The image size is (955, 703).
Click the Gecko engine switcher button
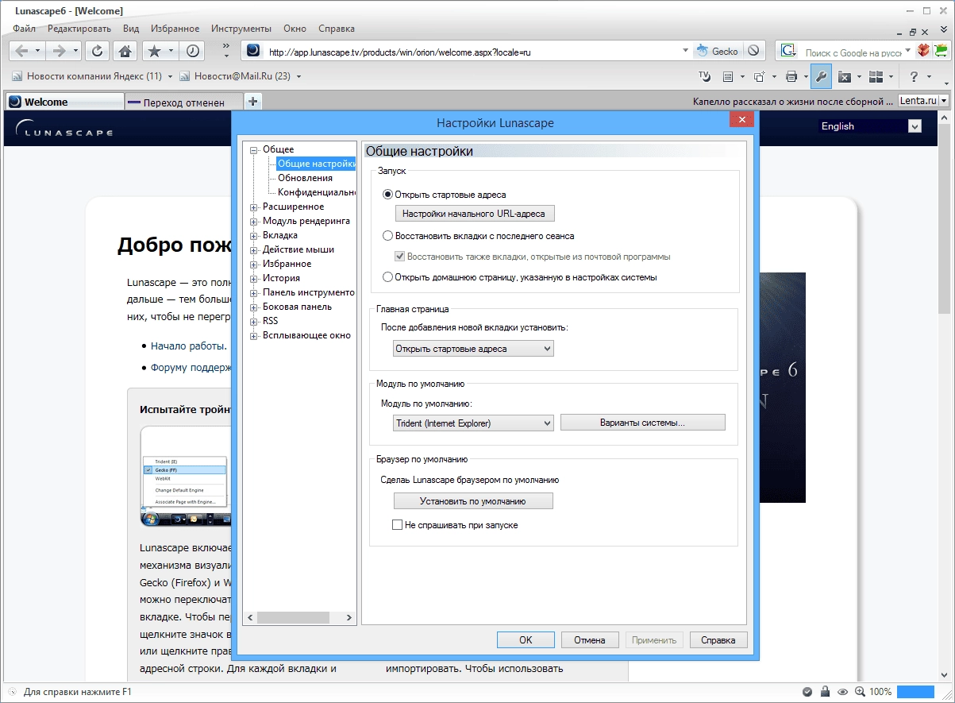pos(718,51)
